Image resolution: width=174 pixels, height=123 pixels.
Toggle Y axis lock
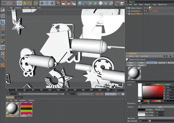click(x=47, y=3)
